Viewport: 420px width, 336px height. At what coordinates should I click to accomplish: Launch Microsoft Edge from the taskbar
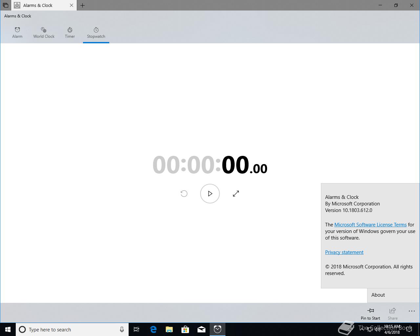(x=153, y=329)
